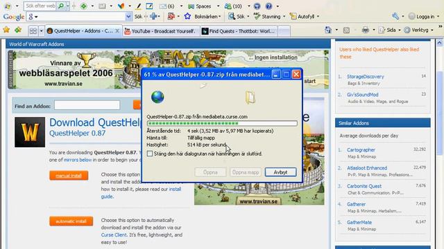Open the Atlasloot Enhanced addon link
444x249 pixels.
tap(367, 168)
